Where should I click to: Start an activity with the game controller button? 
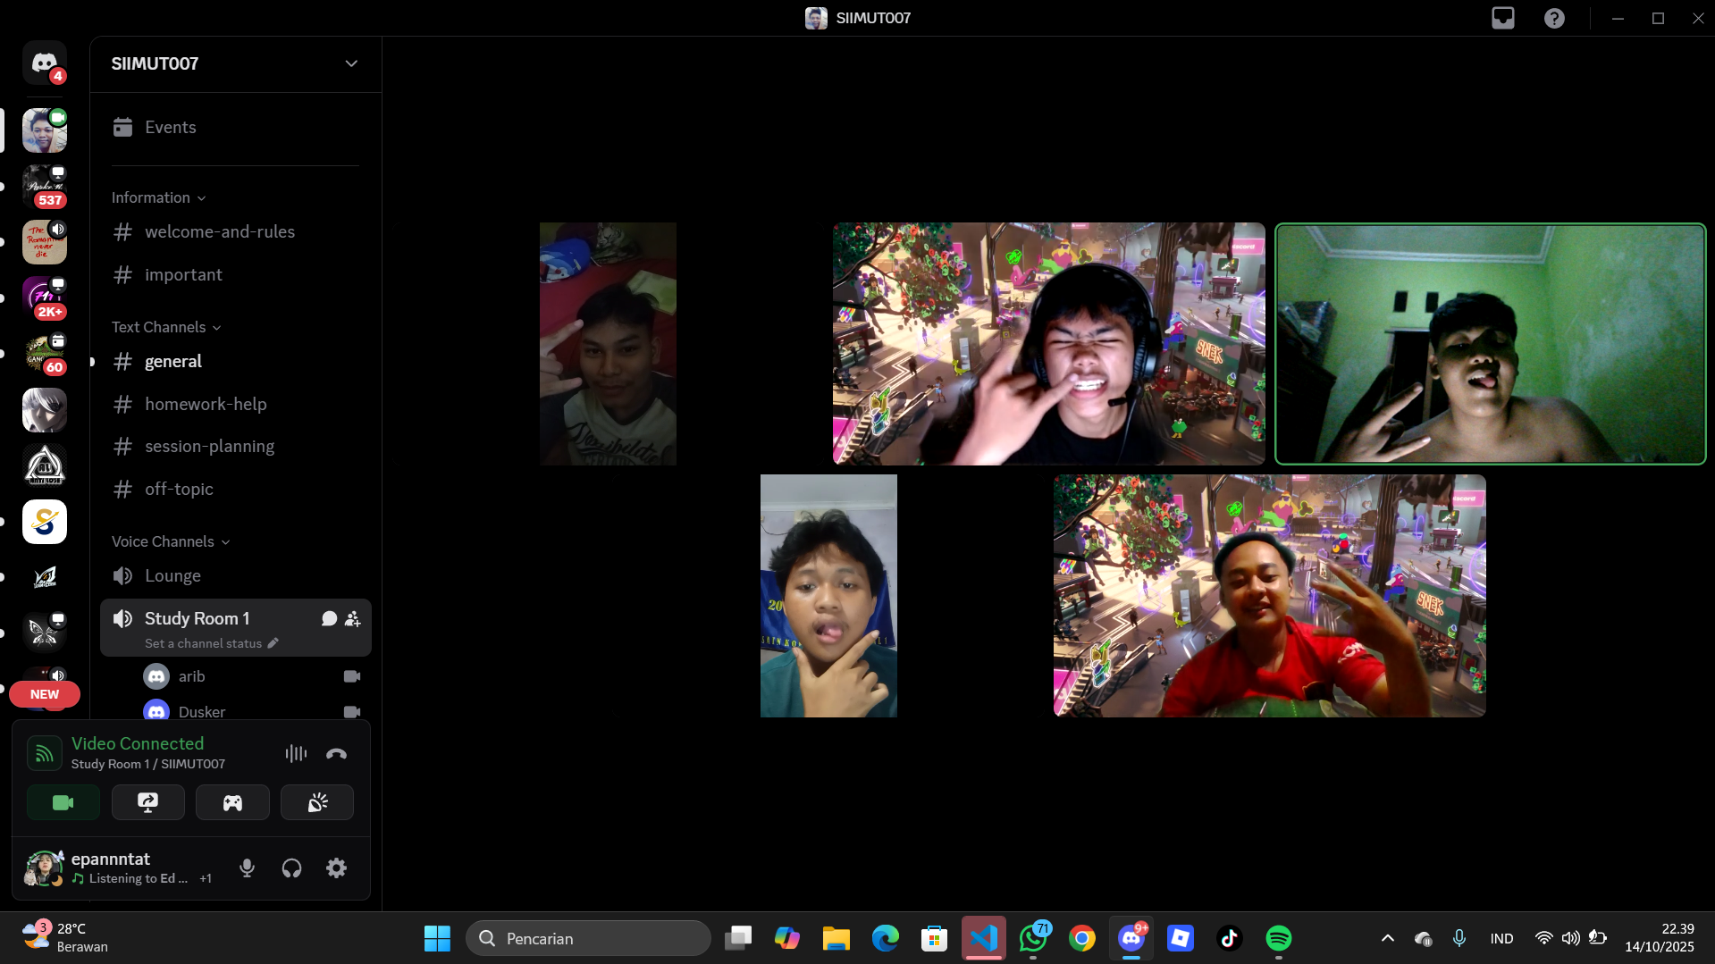pos(232,802)
